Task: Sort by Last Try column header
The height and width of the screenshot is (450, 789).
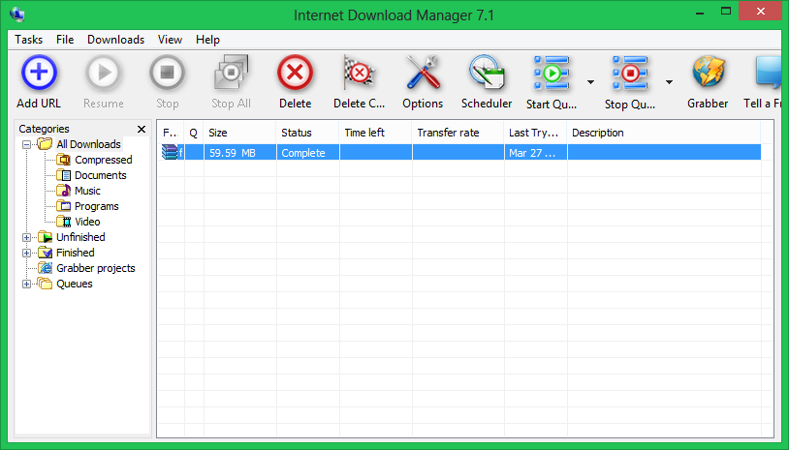Action: (535, 133)
